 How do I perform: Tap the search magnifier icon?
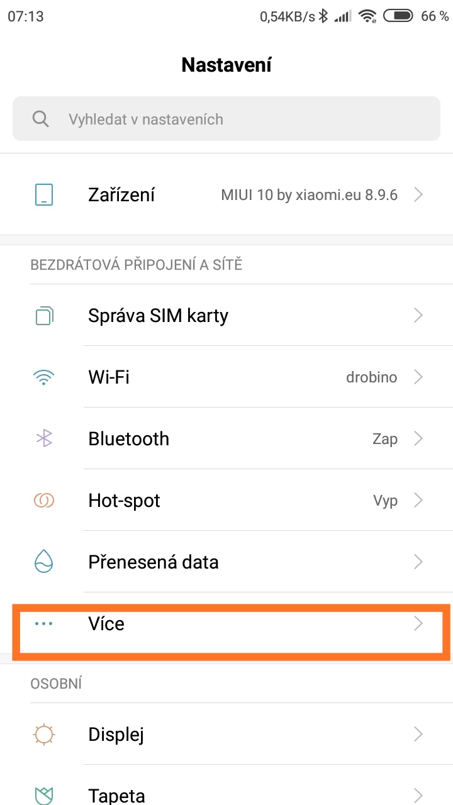point(41,119)
